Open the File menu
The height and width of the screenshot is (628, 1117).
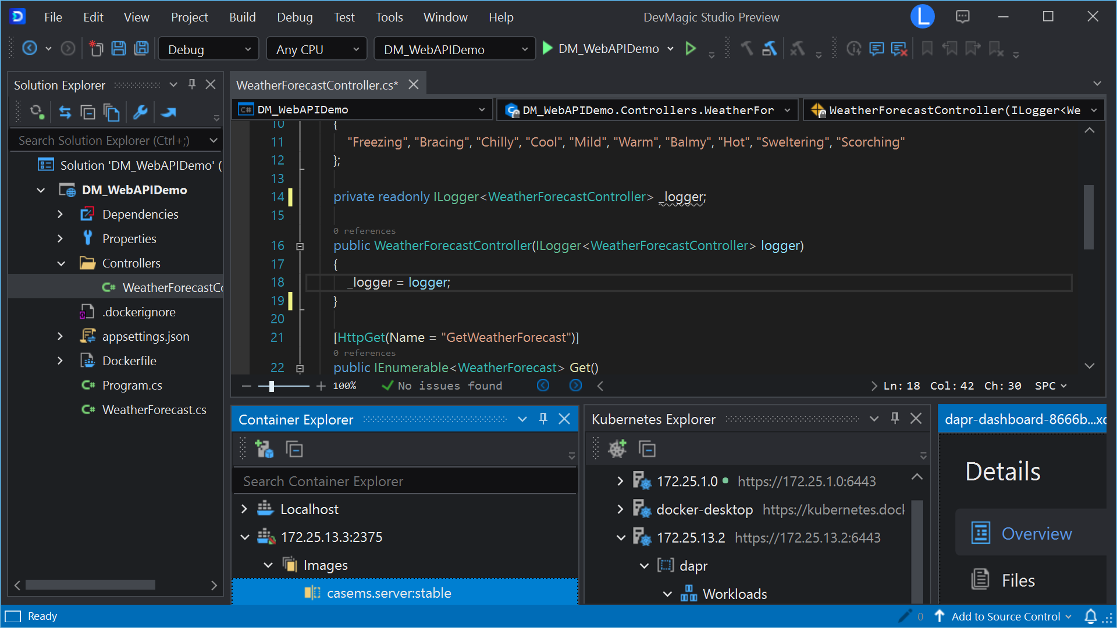[53, 17]
